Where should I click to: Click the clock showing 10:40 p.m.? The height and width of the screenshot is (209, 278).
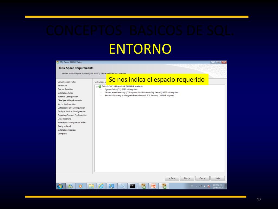tap(217, 186)
